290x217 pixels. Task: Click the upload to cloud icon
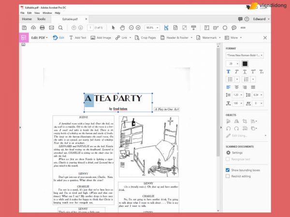[33, 28]
